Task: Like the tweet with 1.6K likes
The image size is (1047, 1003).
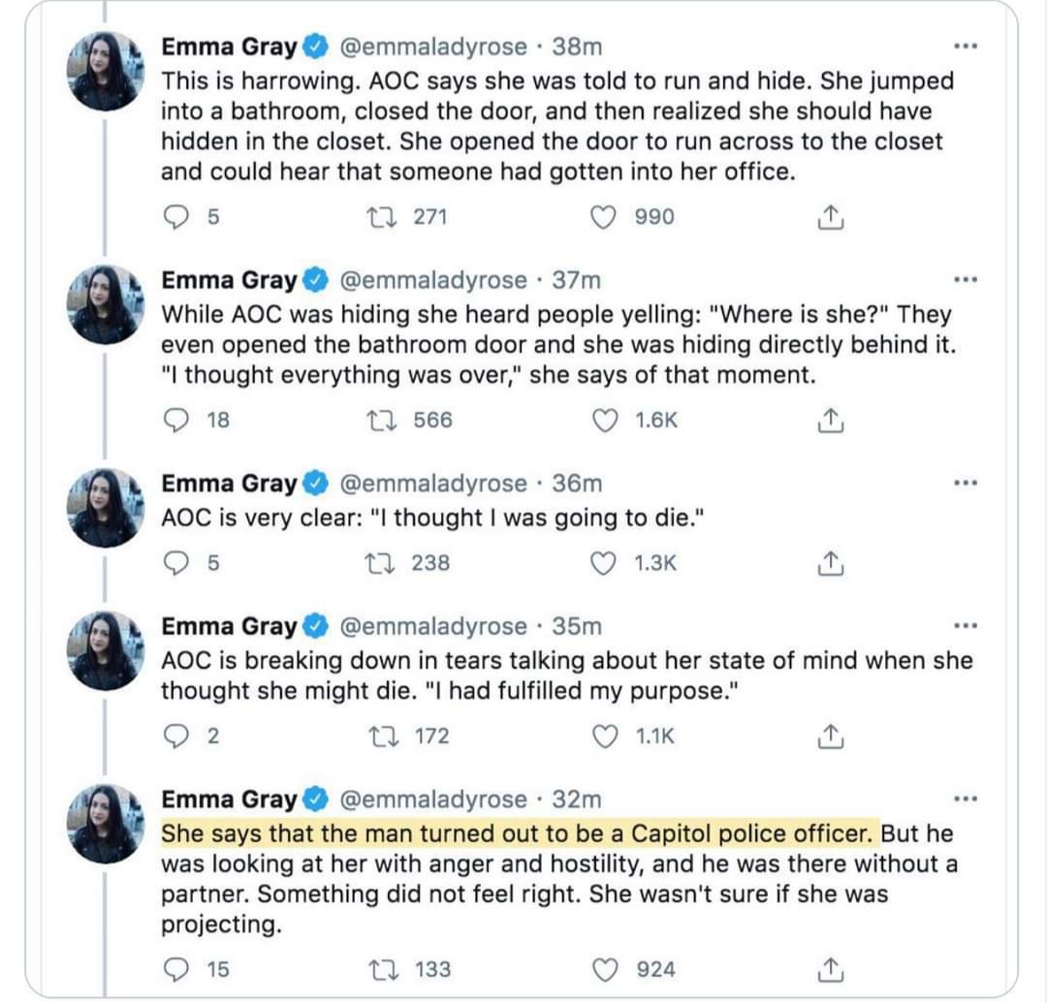Action: [x=605, y=420]
